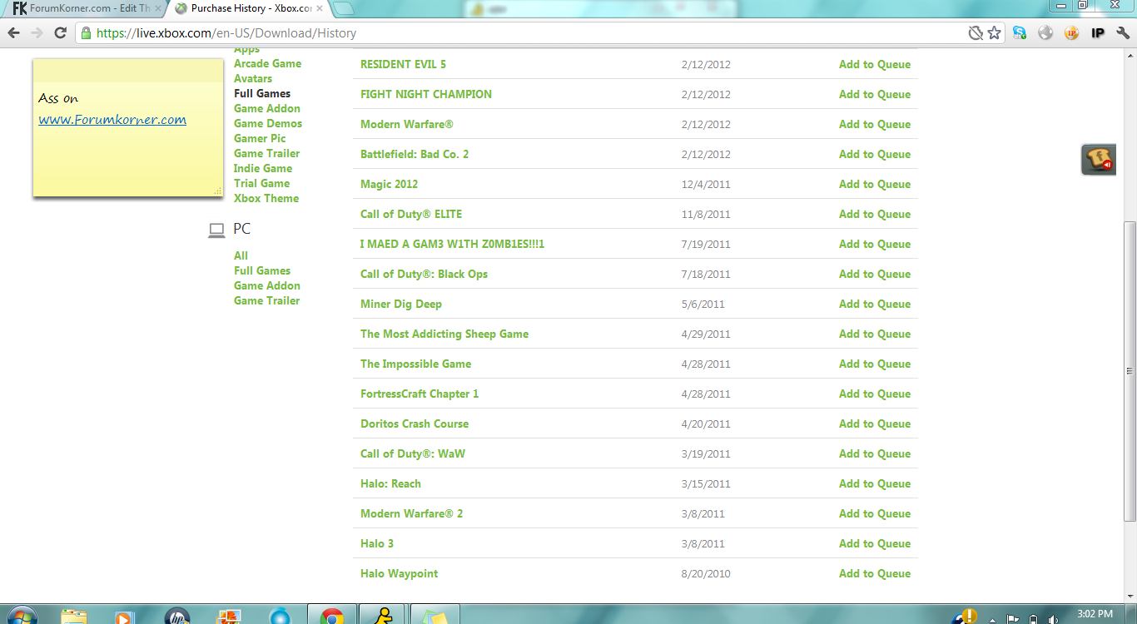Open Call of Duty ELITE link
This screenshot has height=624, width=1137.
coord(411,214)
